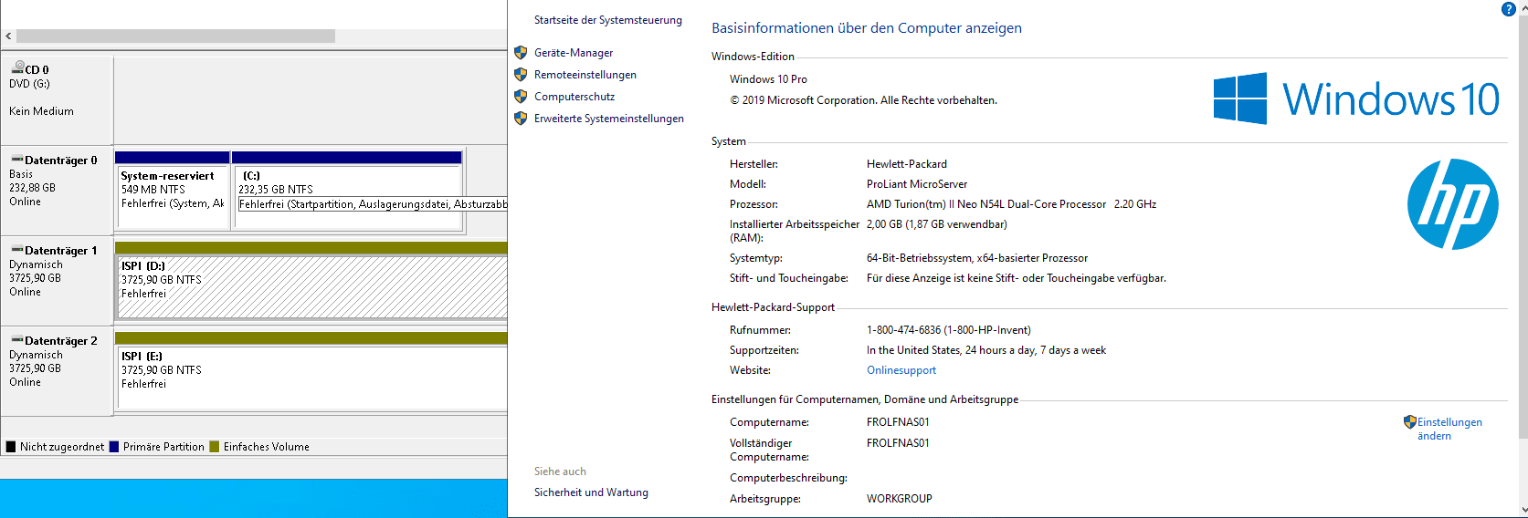Viewport: 1528px width, 518px height.
Task: Click the Windows 10 Pro edition text
Action: (x=768, y=79)
